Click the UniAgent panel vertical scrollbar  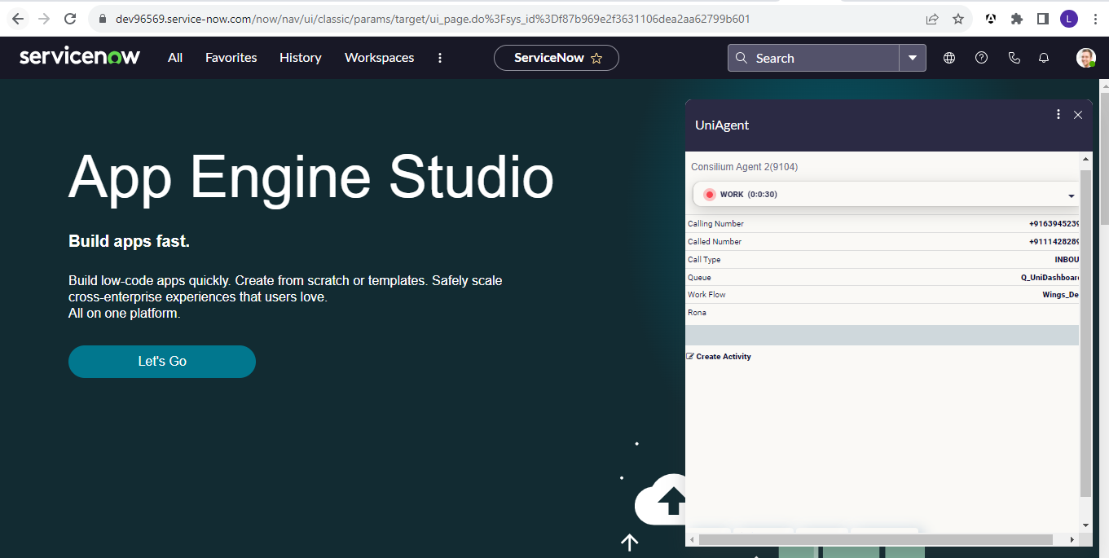click(1085, 332)
